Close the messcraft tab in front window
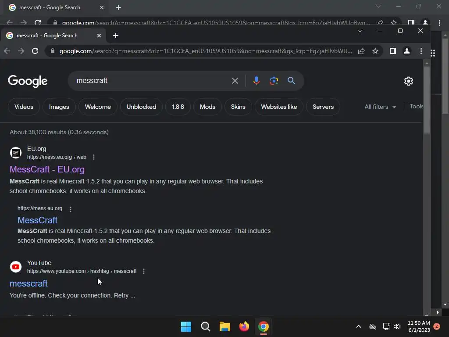This screenshot has width=449, height=337. pyautogui.click(x=99, y=36)
